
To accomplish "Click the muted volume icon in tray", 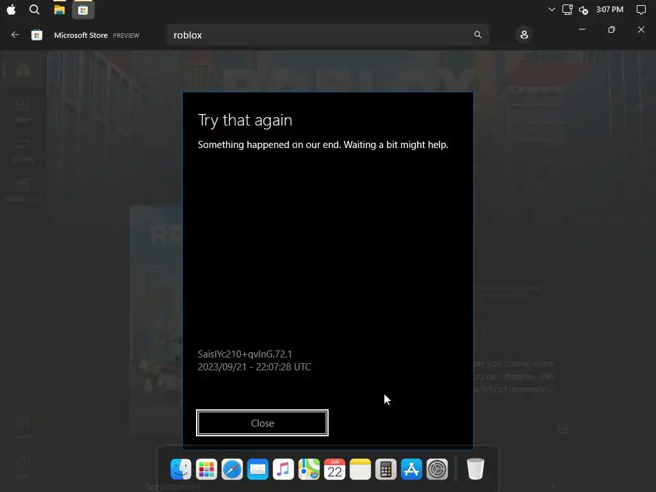I will (x=584, y=10).
